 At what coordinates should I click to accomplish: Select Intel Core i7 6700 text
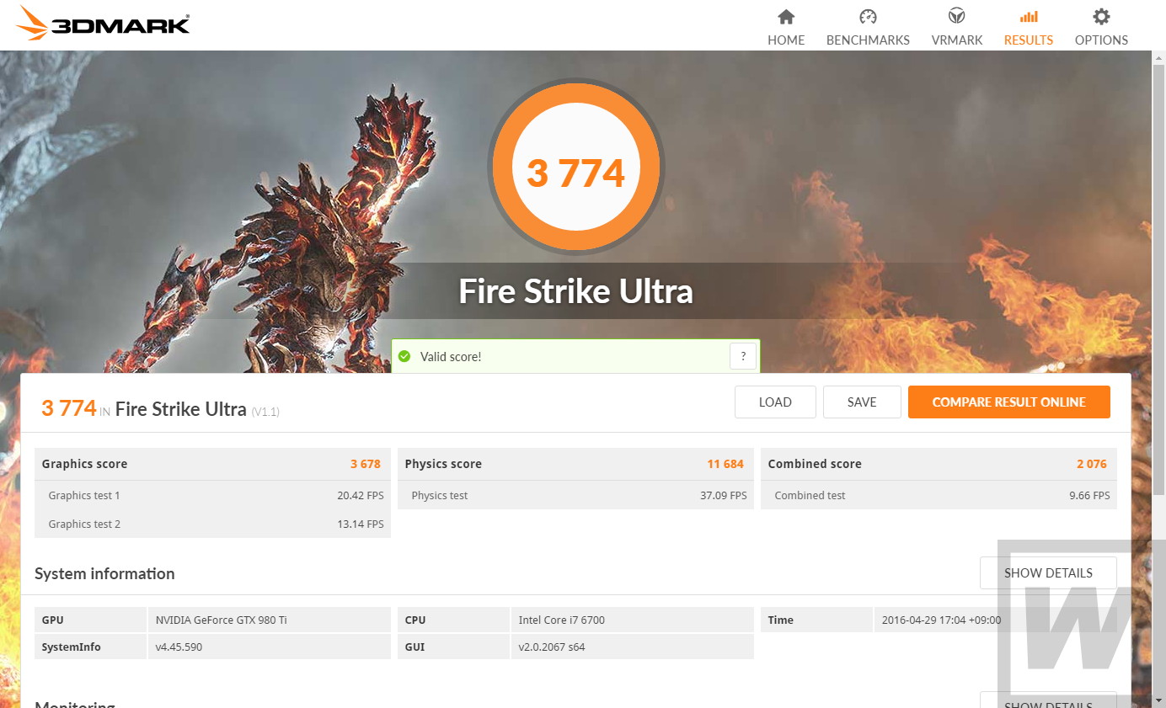click(562, 620)
